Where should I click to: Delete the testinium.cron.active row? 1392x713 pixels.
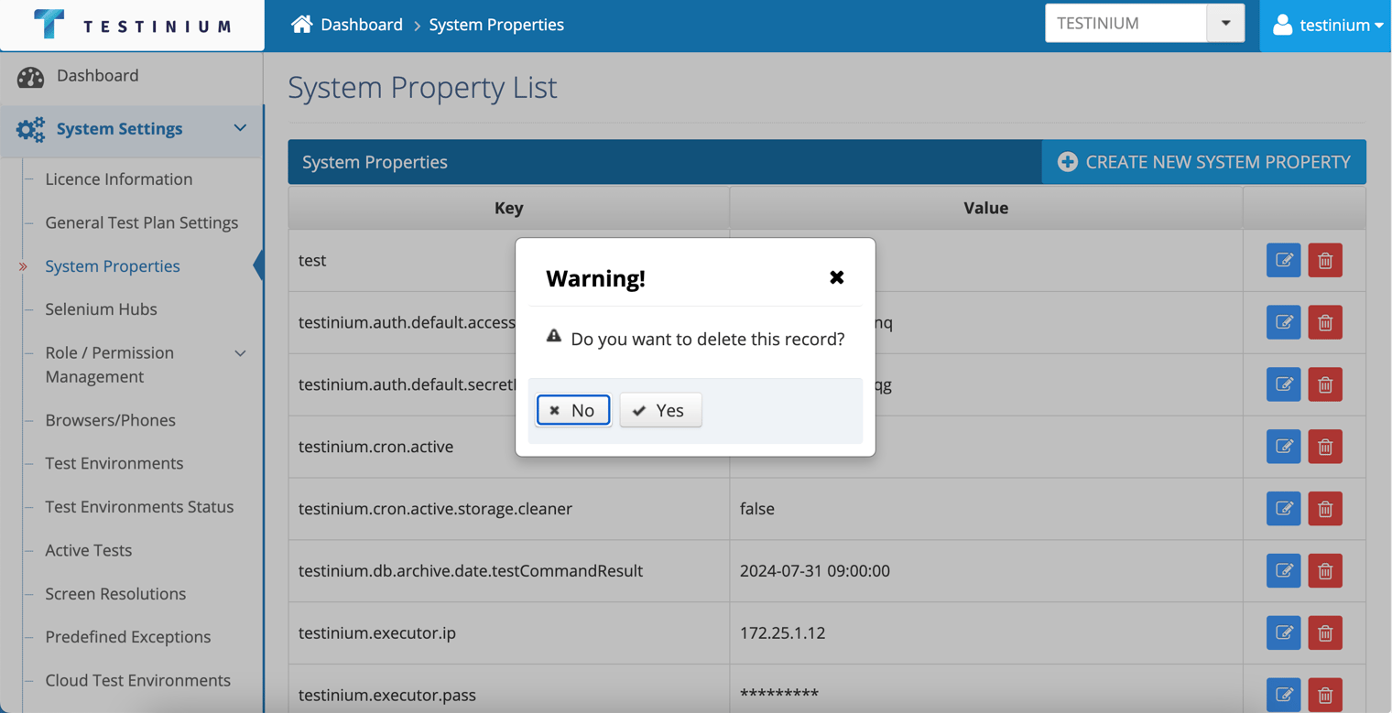pos(1325,447)
